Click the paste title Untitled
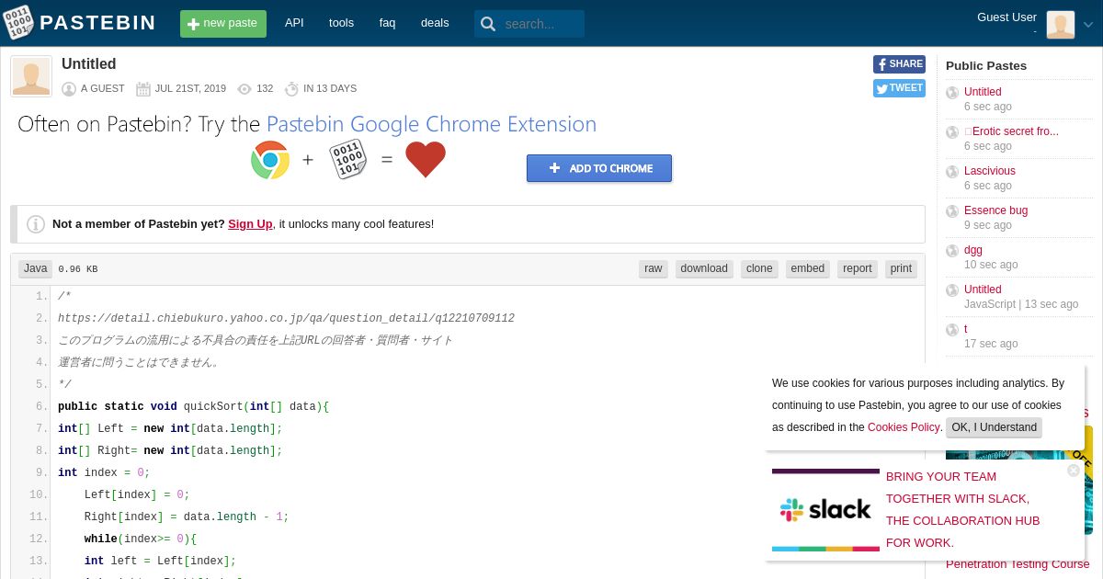This screenshot has width=1103, height=579. (89, 64)
